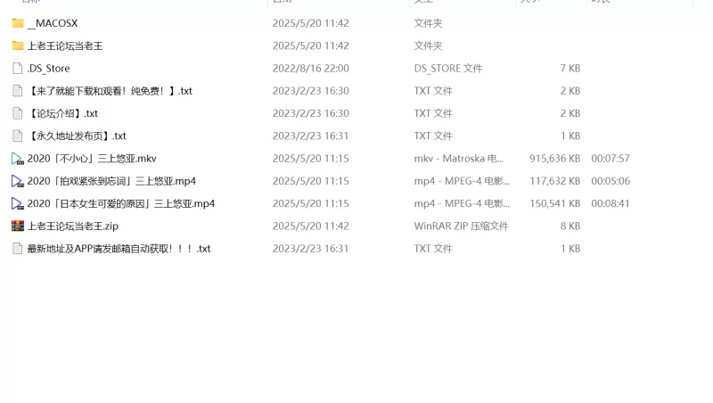The image size is (713, 403).
Task: Select the _MACOSX folder icon
Action: (x=17, y=23)
